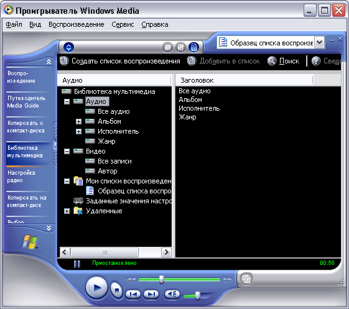Skip to next track button
The width and height of the screenshot is (349, 309).
point(151,294)
